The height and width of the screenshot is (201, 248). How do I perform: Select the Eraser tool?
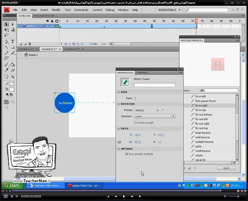point(13,70)
